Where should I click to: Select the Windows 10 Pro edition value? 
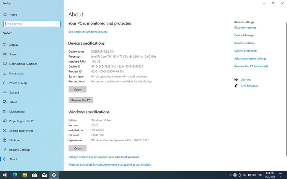[101, 121]
